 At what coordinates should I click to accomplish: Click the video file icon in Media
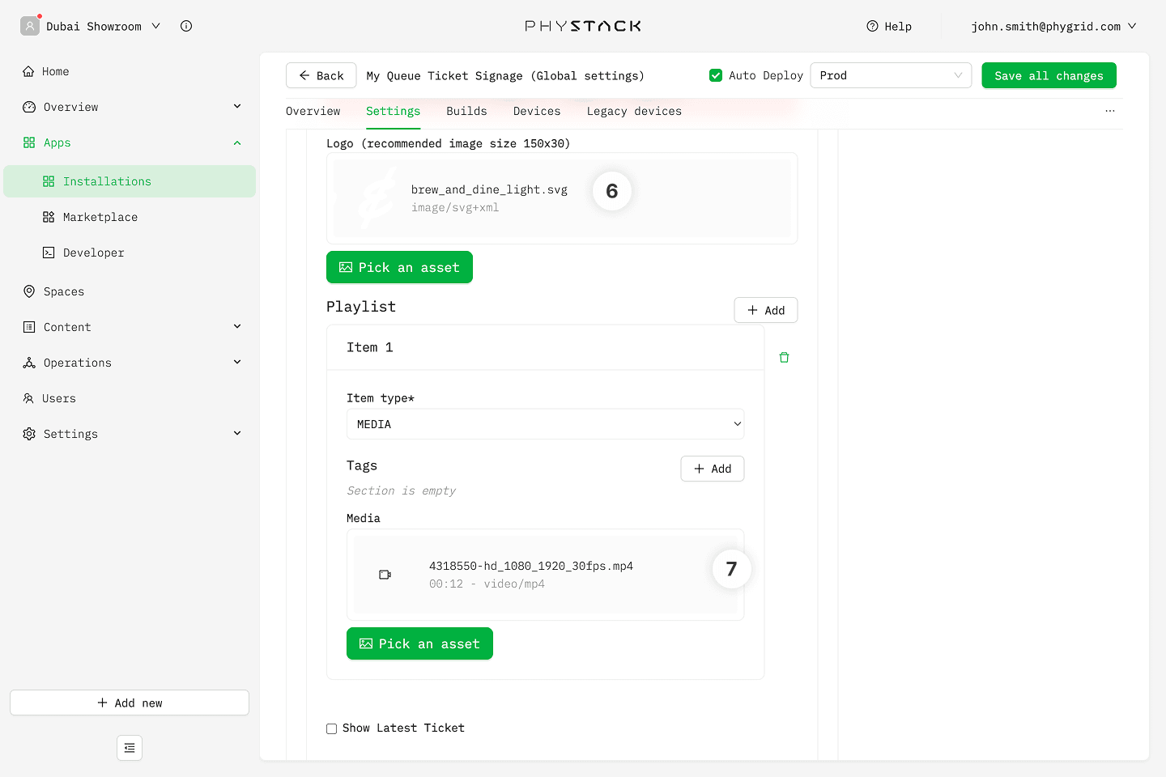point(385,575)
